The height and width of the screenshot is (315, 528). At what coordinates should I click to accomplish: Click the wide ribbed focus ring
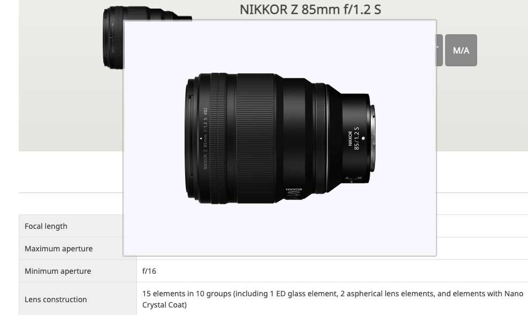pyautogui.click(x=256, y=138)
